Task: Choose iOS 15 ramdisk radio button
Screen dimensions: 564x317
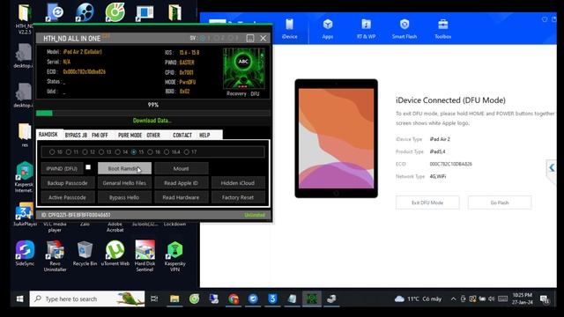Action: 134,152
